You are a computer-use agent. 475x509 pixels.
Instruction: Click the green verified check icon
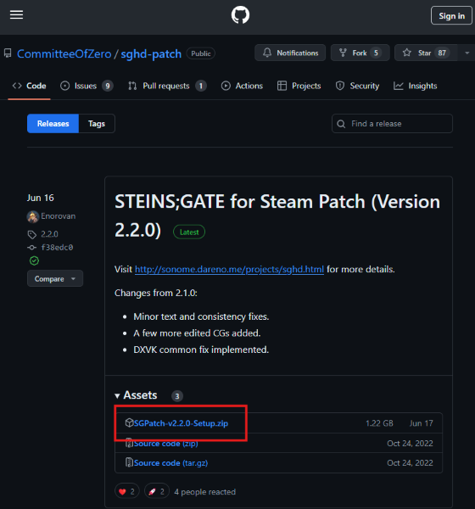tap(34, 260)
